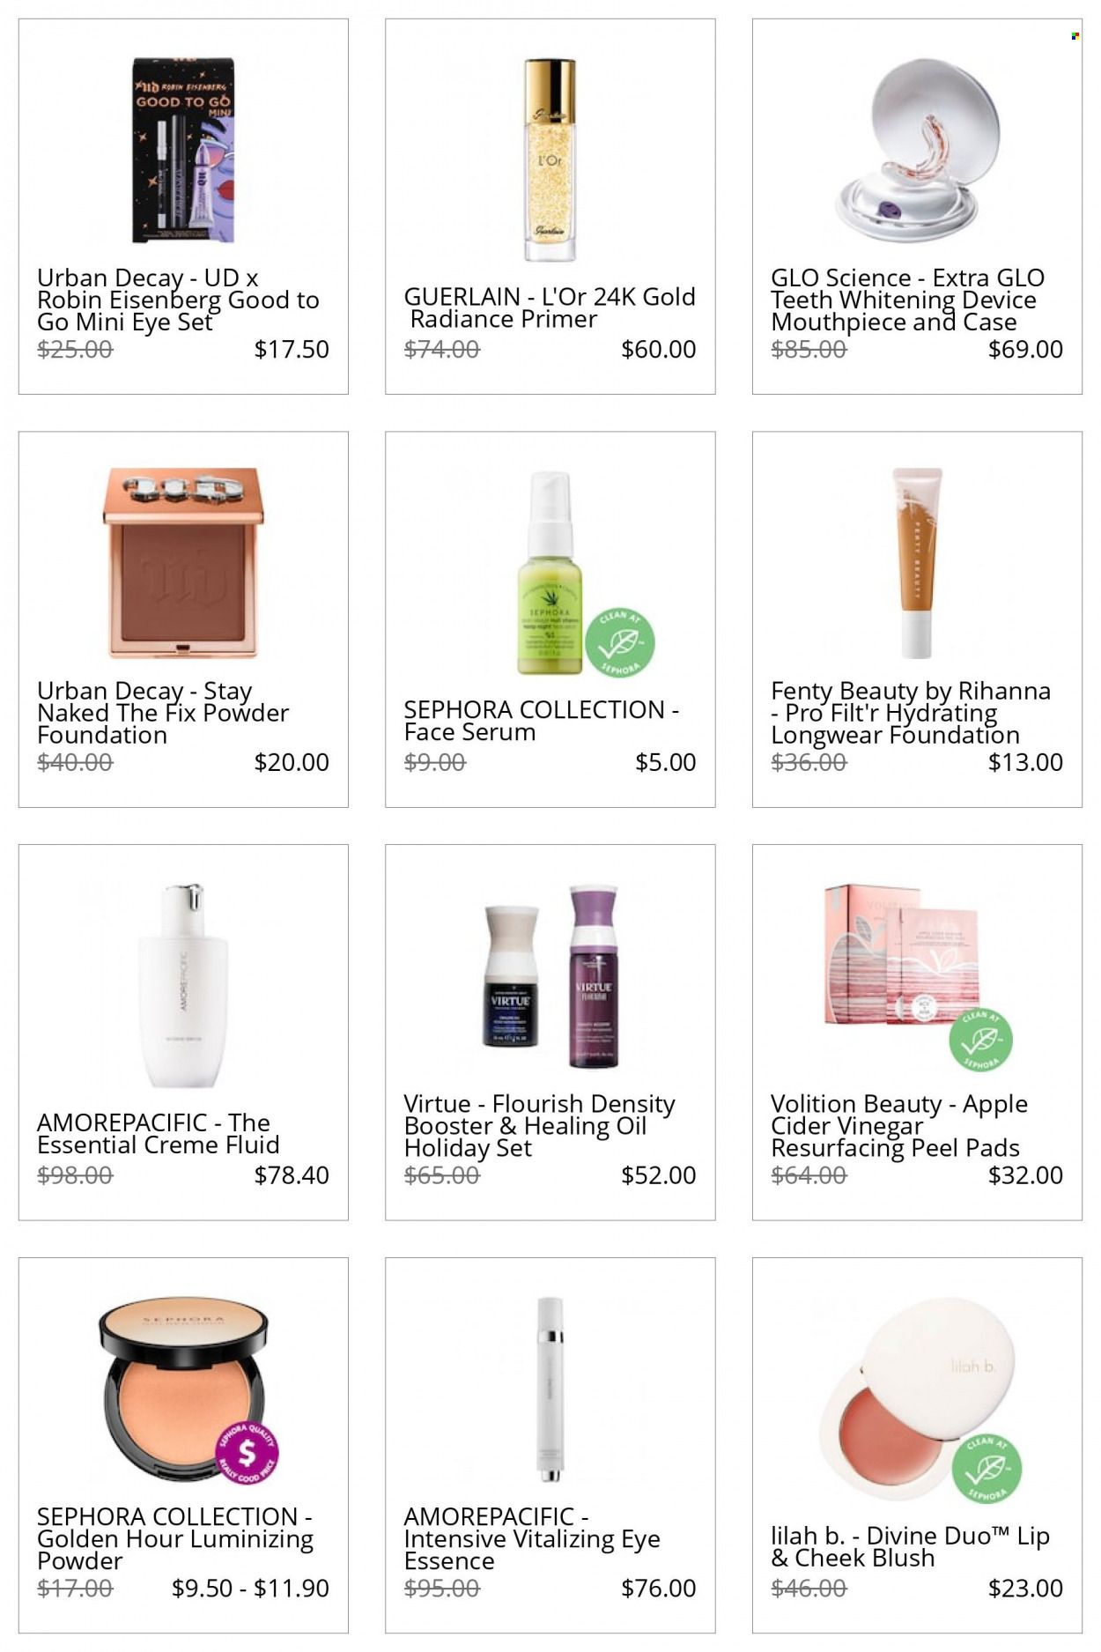Open the Virtue Flourish holiday set image
This screenshot has width=1101, height=1652.
point(550,976)
